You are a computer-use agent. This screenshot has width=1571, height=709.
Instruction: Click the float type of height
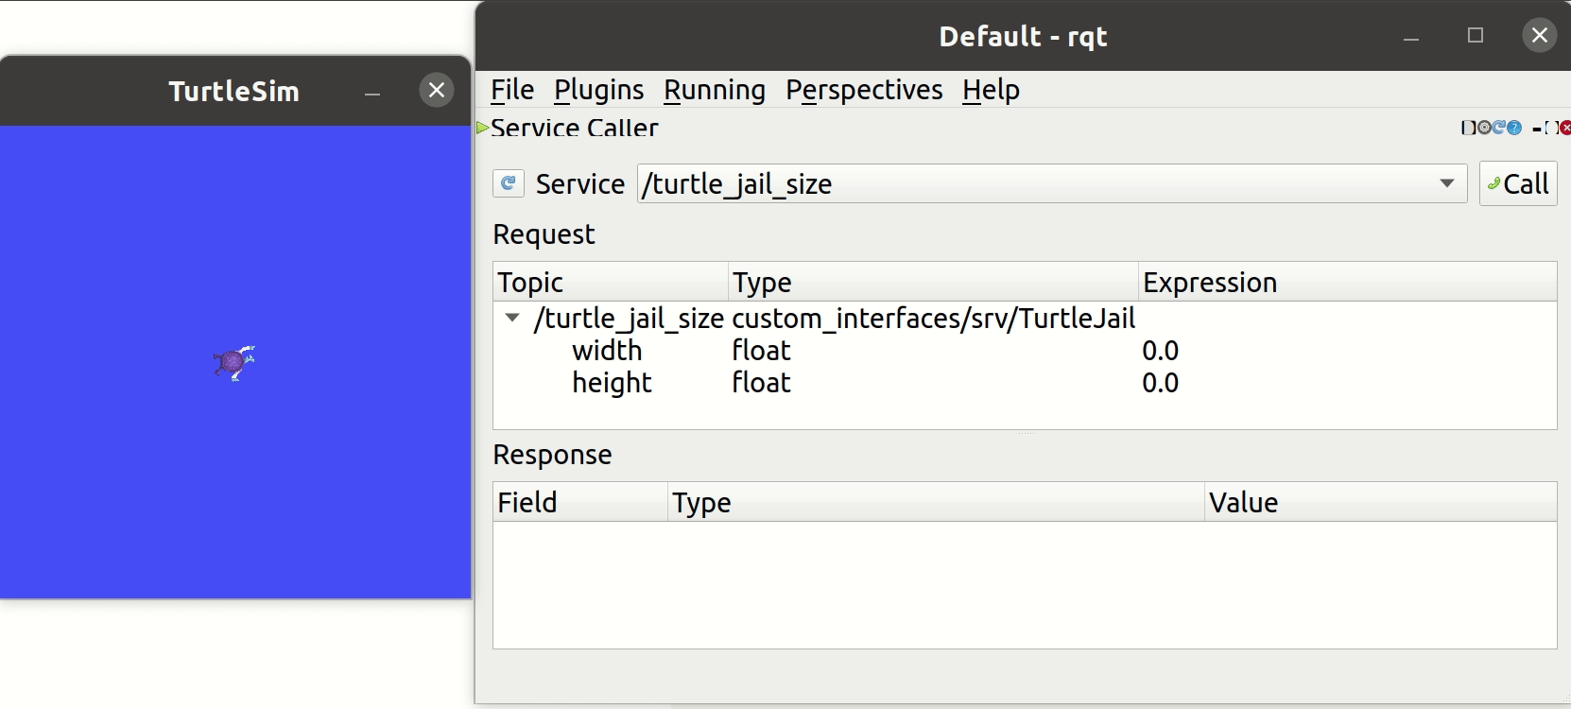point(761,383)
